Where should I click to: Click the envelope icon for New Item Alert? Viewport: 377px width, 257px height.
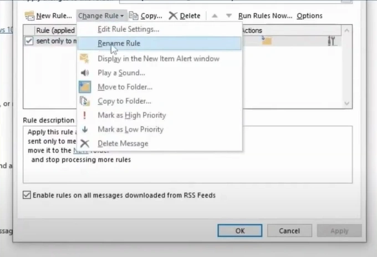(x=84, y=58)
